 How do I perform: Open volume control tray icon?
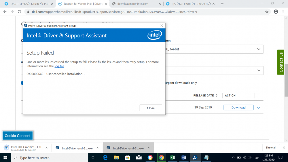[x=249, y=158]
